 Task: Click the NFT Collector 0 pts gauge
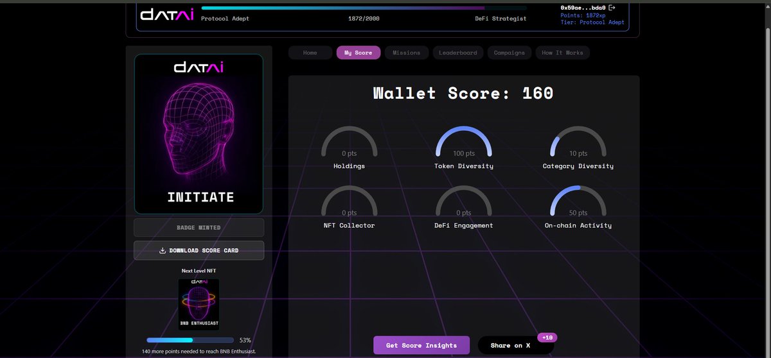point(349,201)
